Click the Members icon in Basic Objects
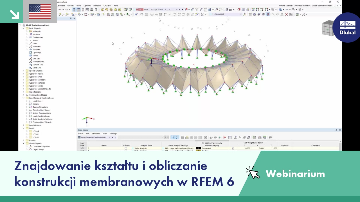 tap(30, 47)
